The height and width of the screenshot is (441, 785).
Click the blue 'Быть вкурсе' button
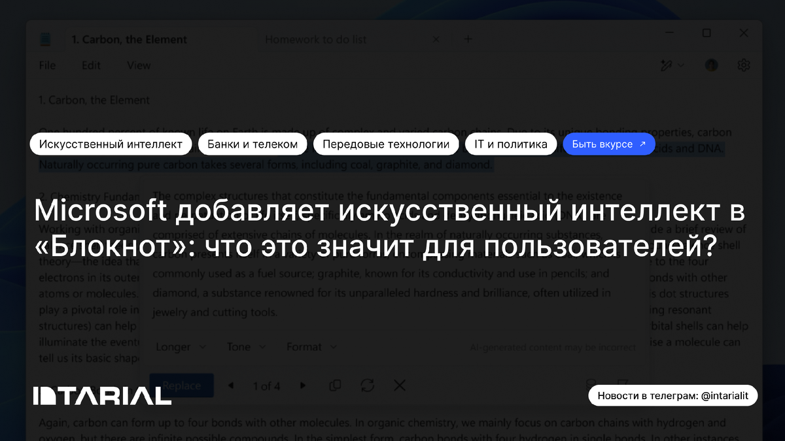[609, 144]
